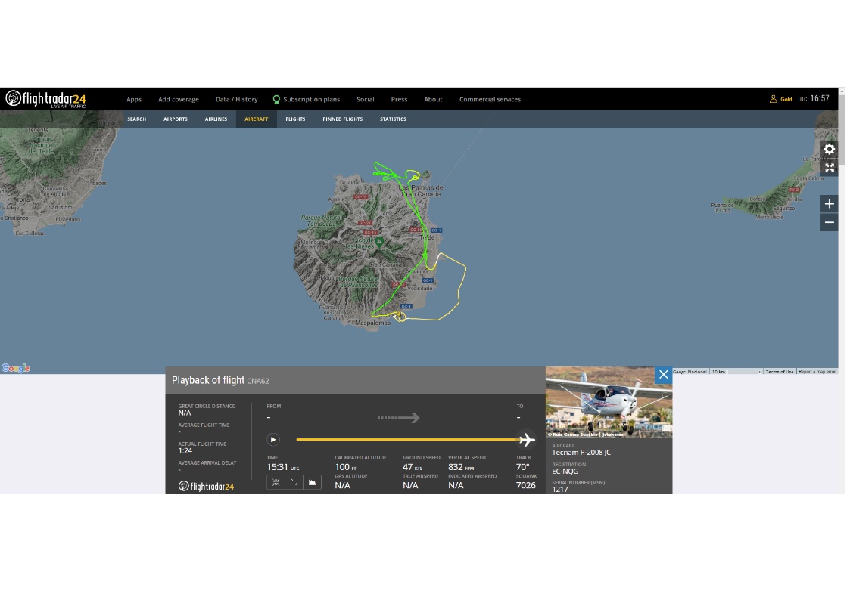Click the playback time 15:31 UTC
The height and width of the screenshot is (600, 850).
[x=282, y=467]
